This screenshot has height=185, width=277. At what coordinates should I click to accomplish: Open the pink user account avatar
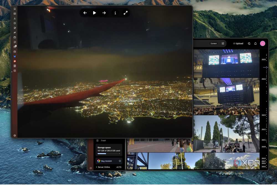click(x=263, y=44)
